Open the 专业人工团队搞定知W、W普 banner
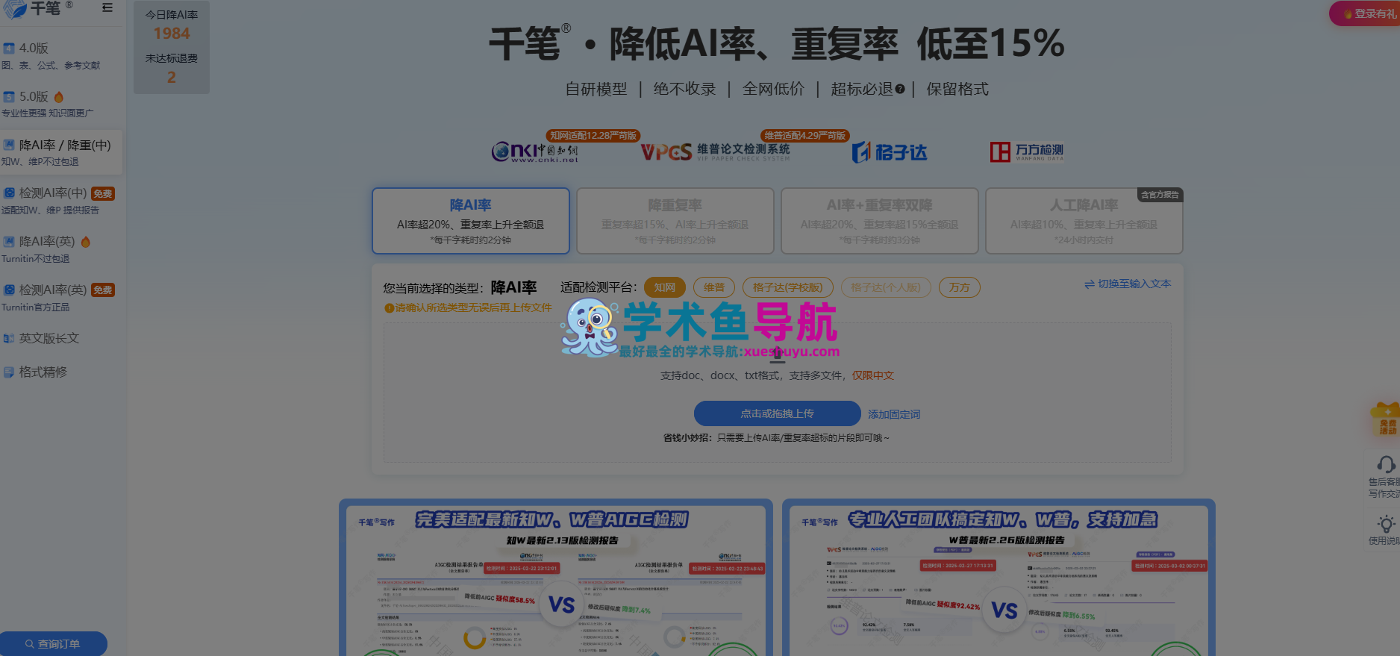This screenshot has height=656, width=1400. click(999, 578)
